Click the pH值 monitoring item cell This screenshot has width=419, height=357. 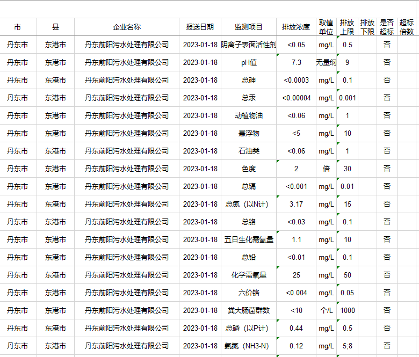point(249,62)
